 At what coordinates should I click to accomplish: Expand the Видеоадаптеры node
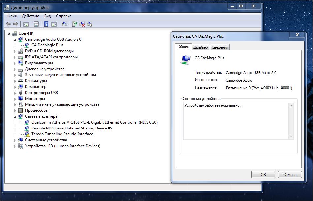coord(15,63)
